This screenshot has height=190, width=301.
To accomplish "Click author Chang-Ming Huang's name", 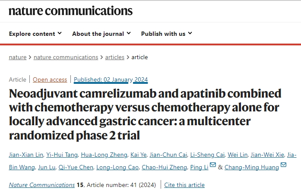I will pos(252,167).
